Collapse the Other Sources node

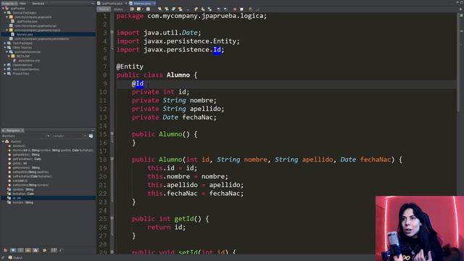click(5, 47)
